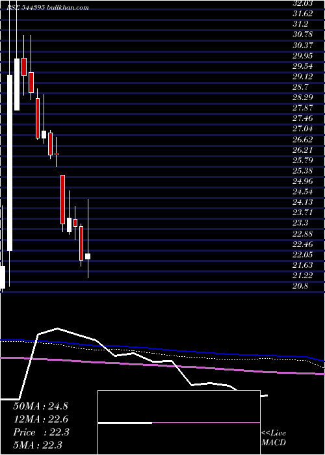Click the BSE 544895 bullkhan.com chart title
The image size is (325, 455).
[48, 8]
